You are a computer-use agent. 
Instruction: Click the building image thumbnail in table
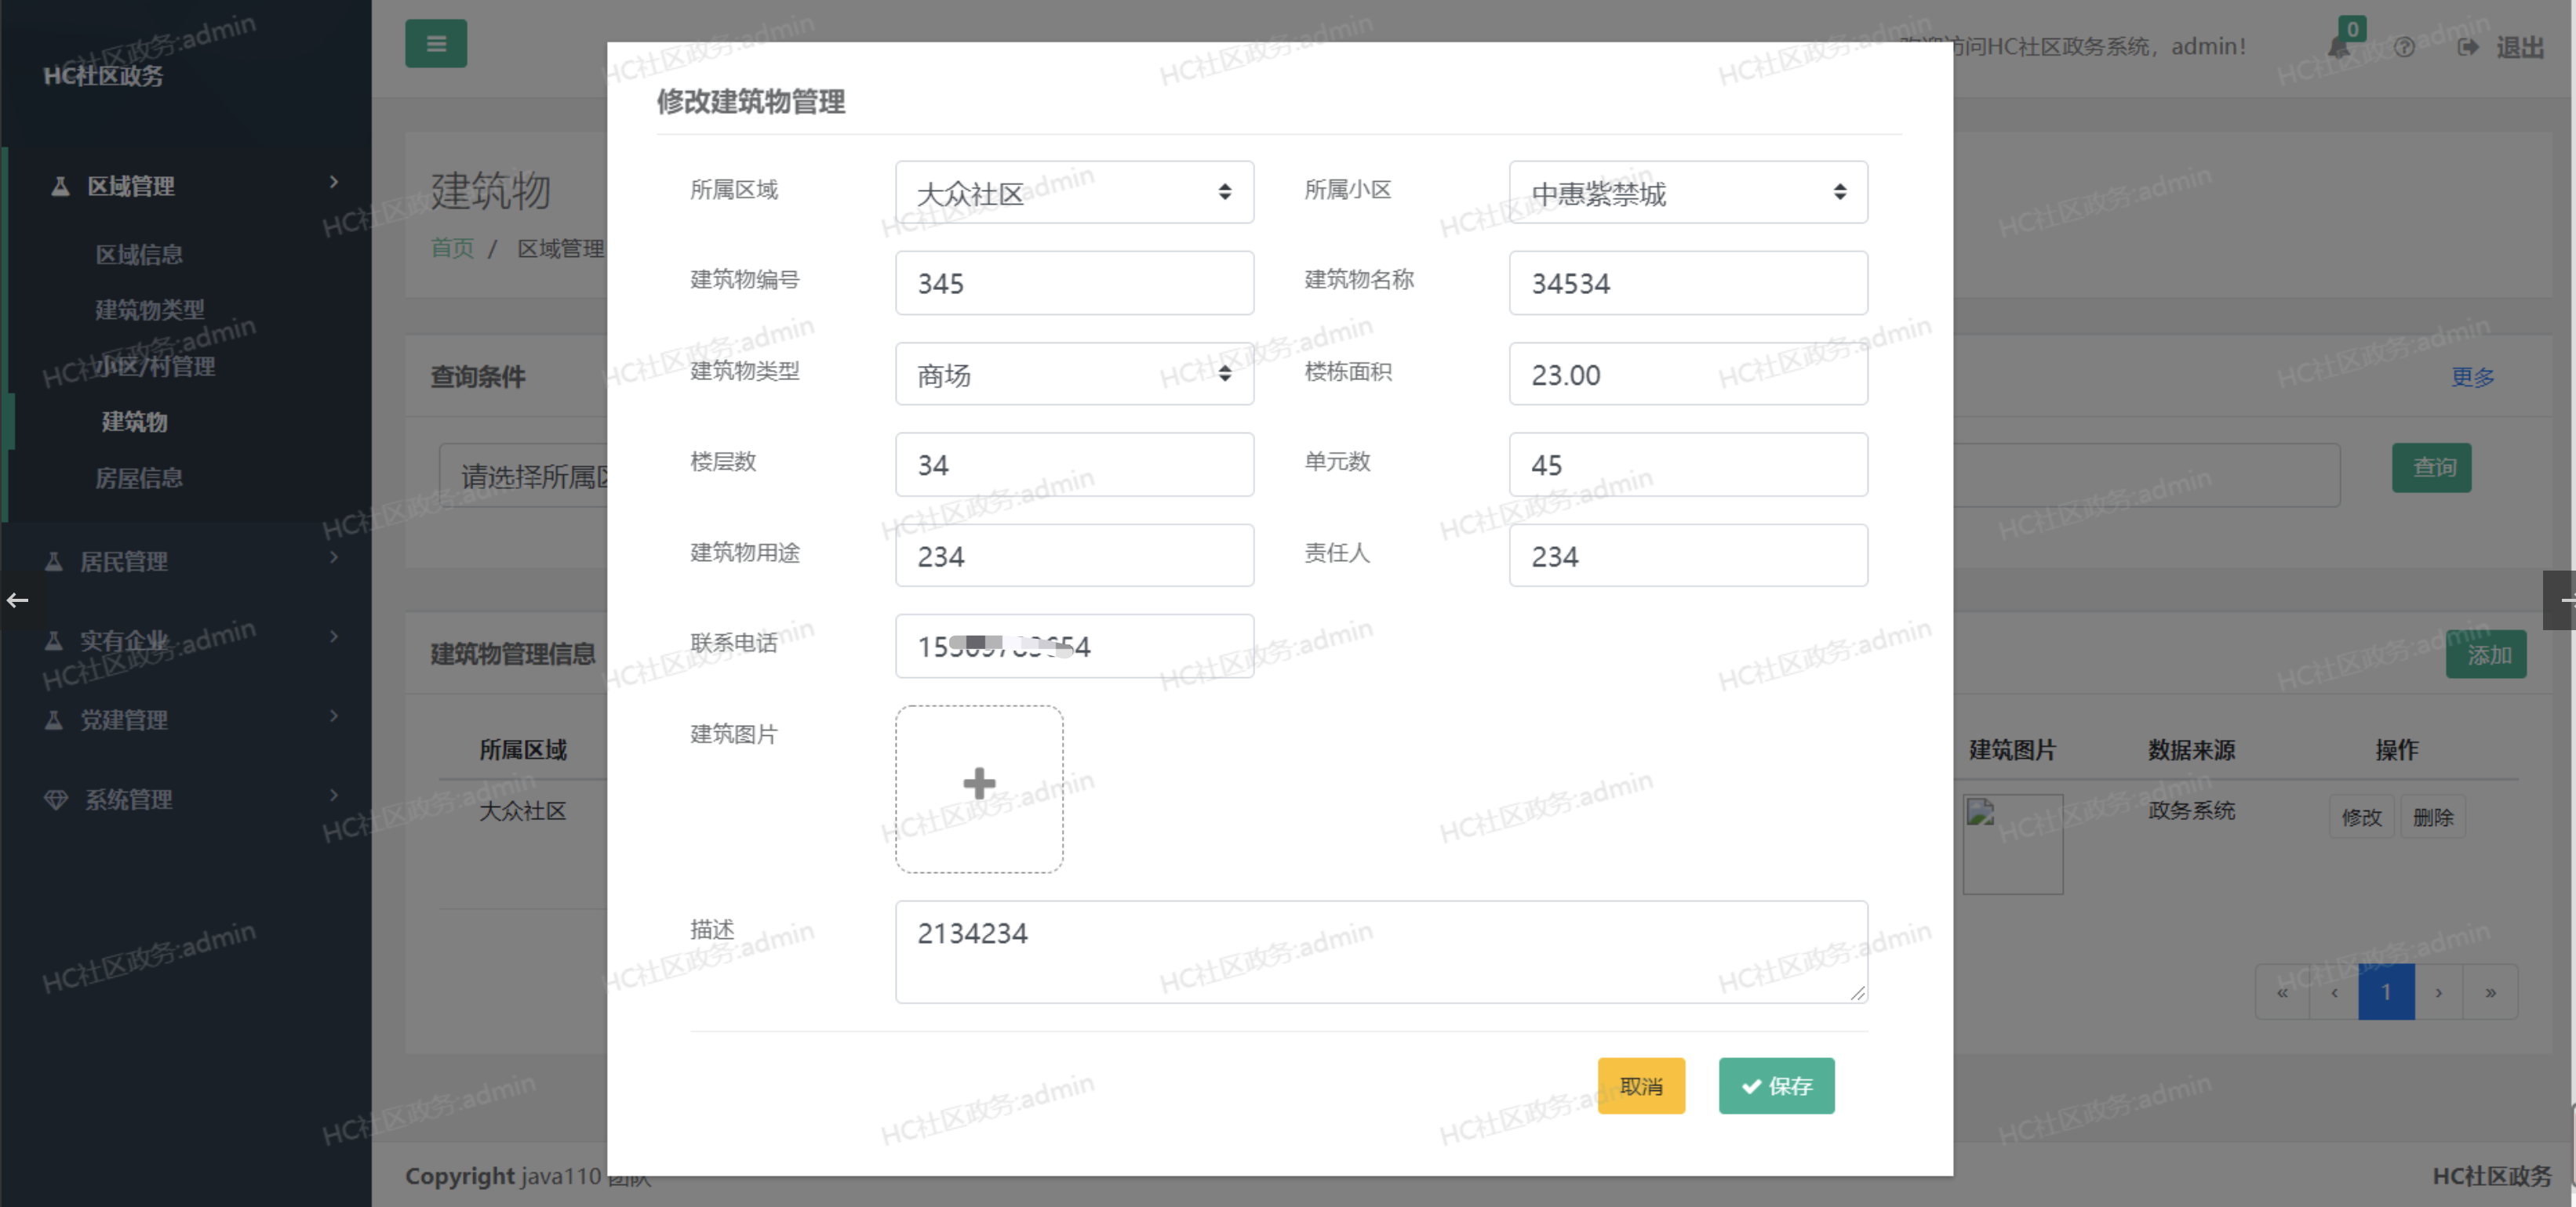[x=2012, y=844]
